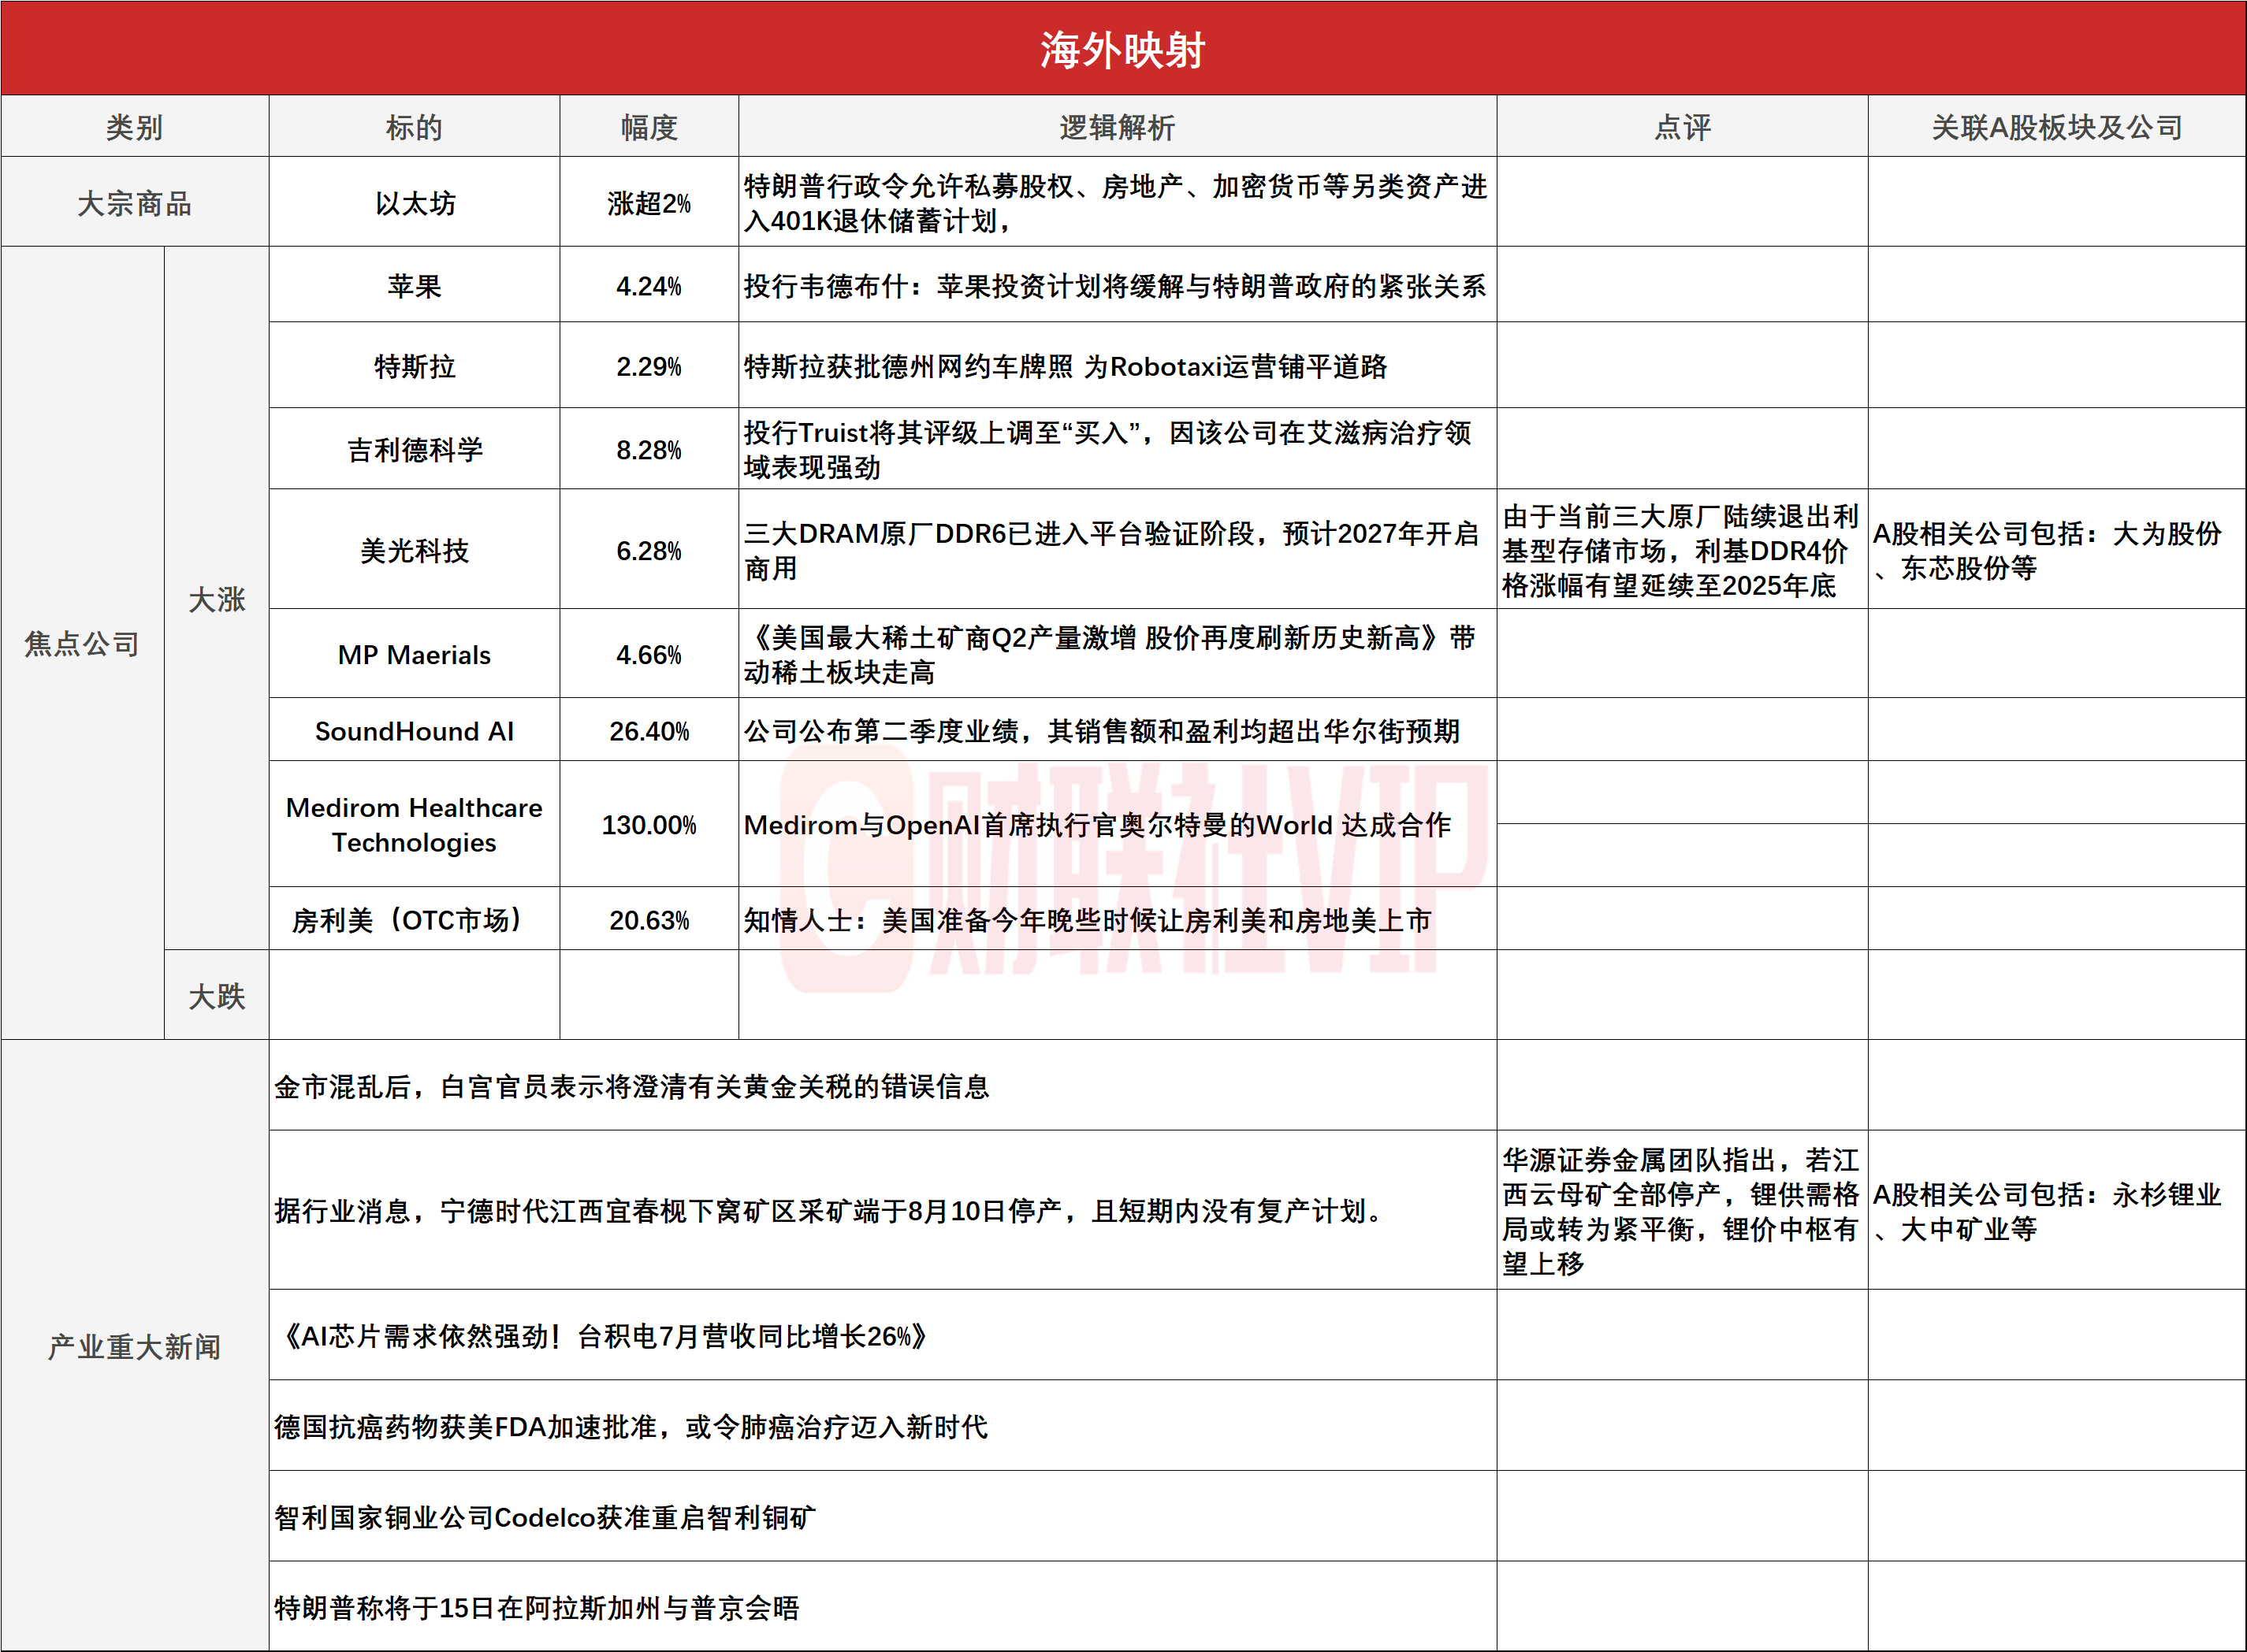Screen dimensions: 2247x1652
Task: Click the 2.29% value
Action: click(x=649, y=366)
